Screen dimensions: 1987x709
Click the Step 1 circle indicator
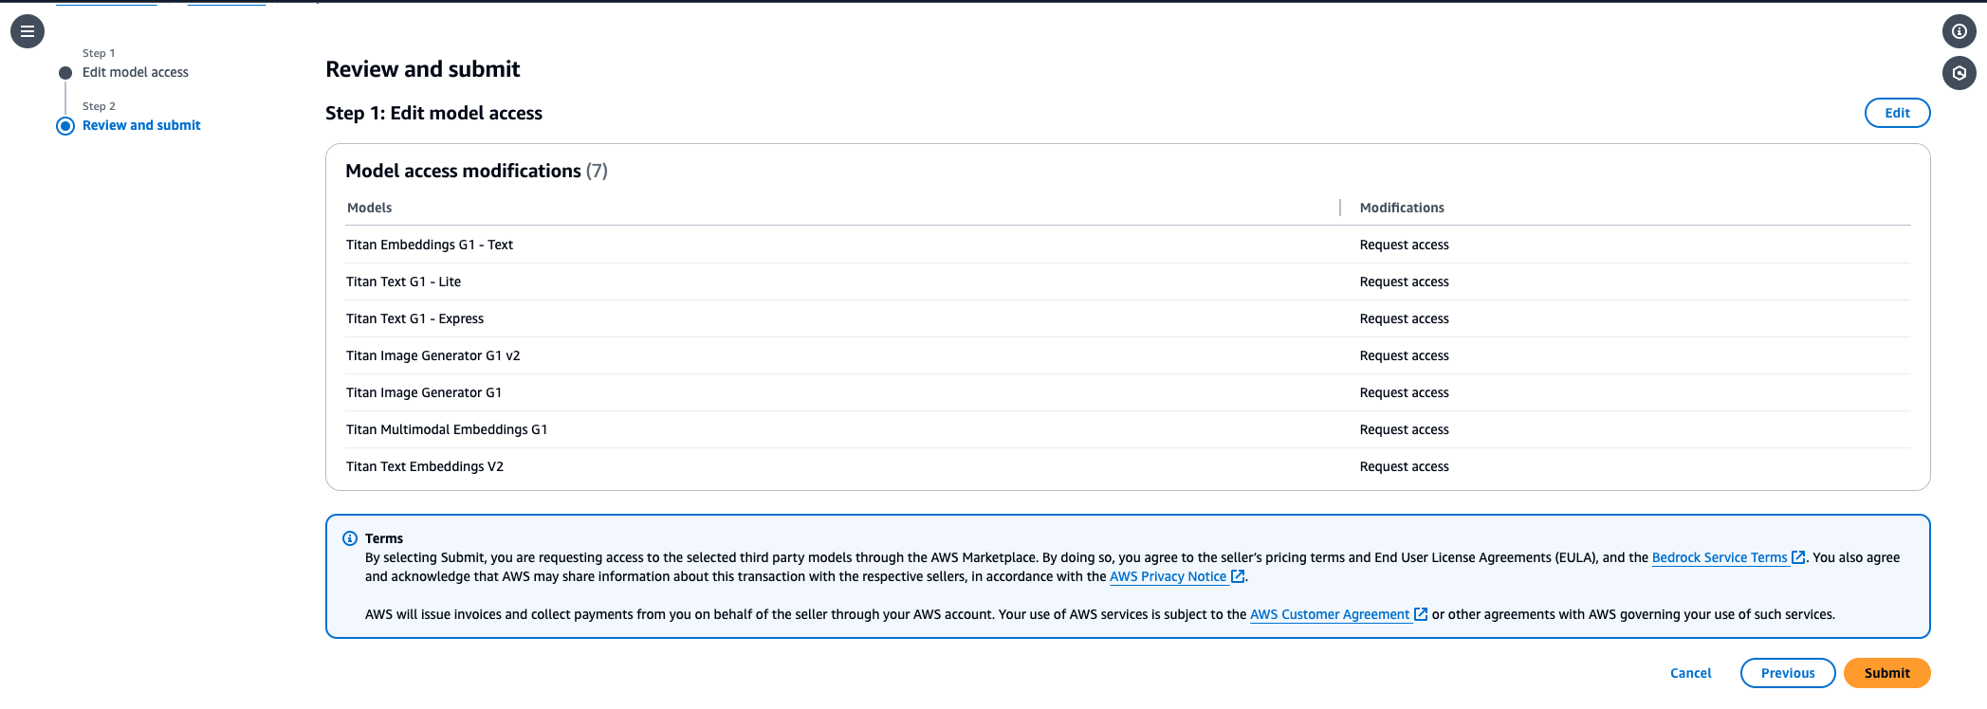[65, 73]
